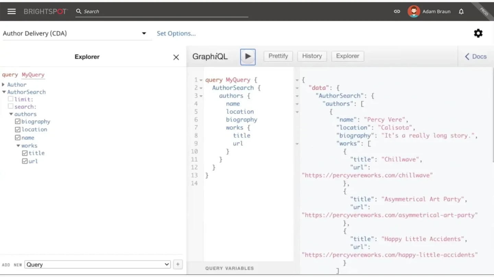The height and width of the screenshot is (277, 494).
Task: Switch to History view
Action: [x=311, y=56]
